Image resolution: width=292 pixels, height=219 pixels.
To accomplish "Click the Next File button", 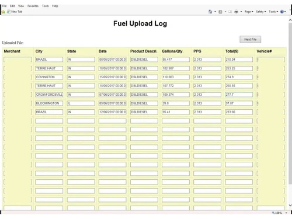I will coord(250,40).
